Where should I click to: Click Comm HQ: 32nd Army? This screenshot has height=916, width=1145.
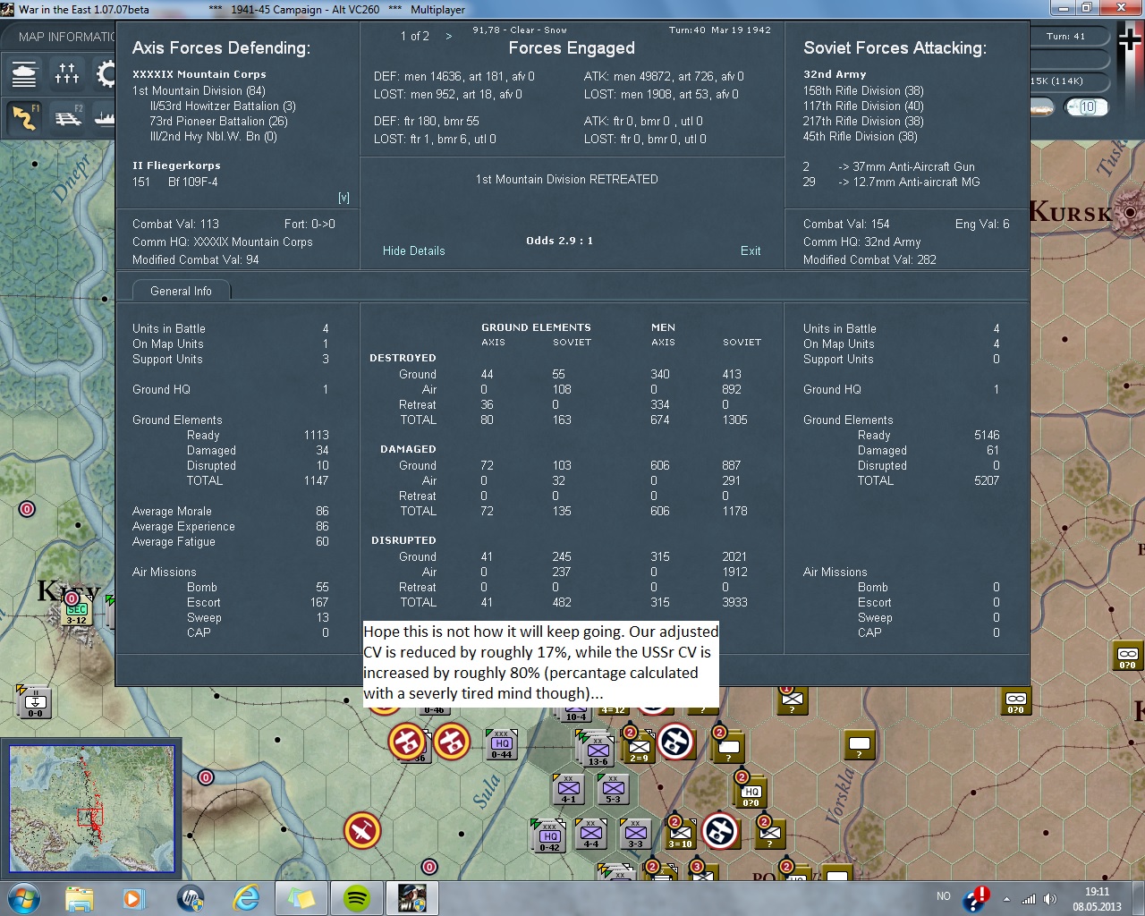pos(862,242)
